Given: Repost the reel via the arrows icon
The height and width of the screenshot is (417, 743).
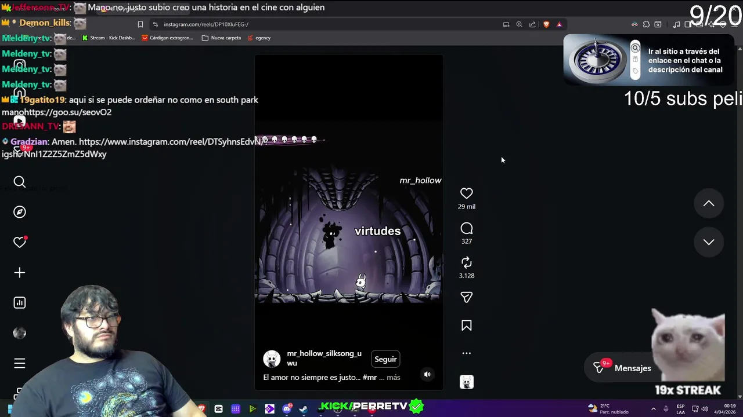Looking at the screenshot, I should click(x=466, y=263).
